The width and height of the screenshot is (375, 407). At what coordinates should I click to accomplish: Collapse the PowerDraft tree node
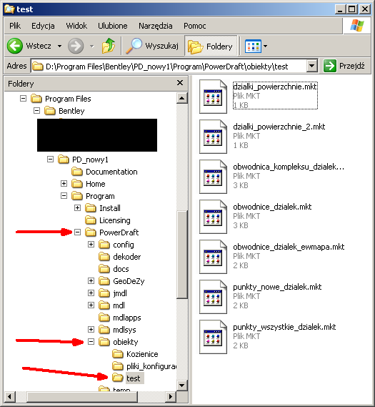click(77, 232)
